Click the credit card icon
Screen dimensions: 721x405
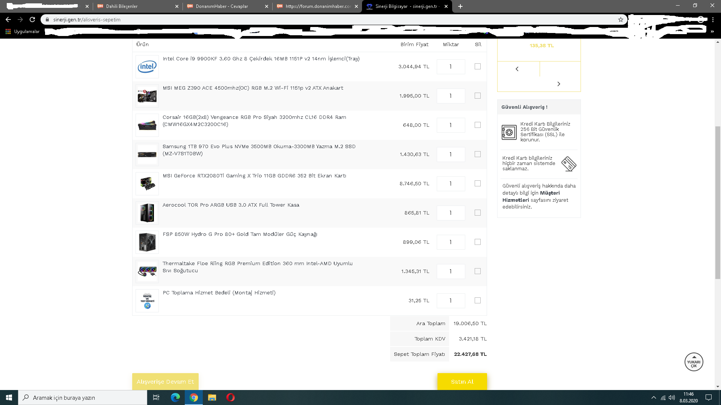click(569, 164)
